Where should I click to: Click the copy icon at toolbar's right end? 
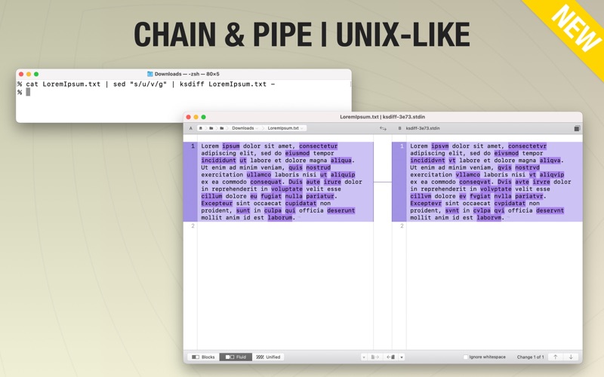tap(577, 128)
